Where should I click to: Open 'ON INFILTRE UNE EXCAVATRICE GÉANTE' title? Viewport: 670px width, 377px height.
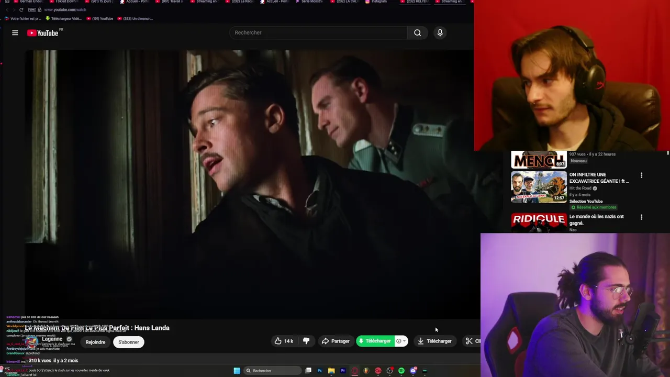coord(599,178)
